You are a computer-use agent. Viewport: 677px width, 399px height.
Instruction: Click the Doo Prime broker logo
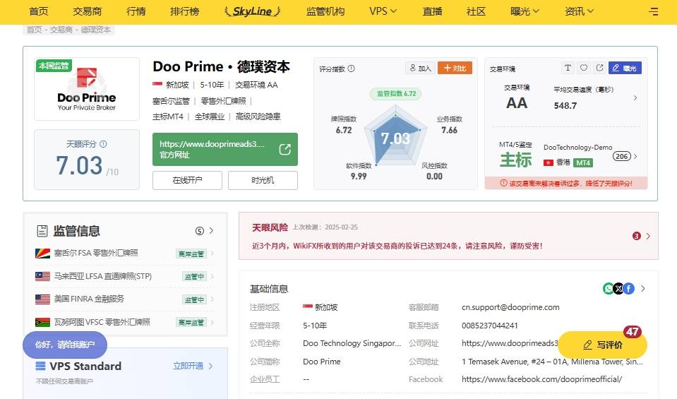pos(87,90)
